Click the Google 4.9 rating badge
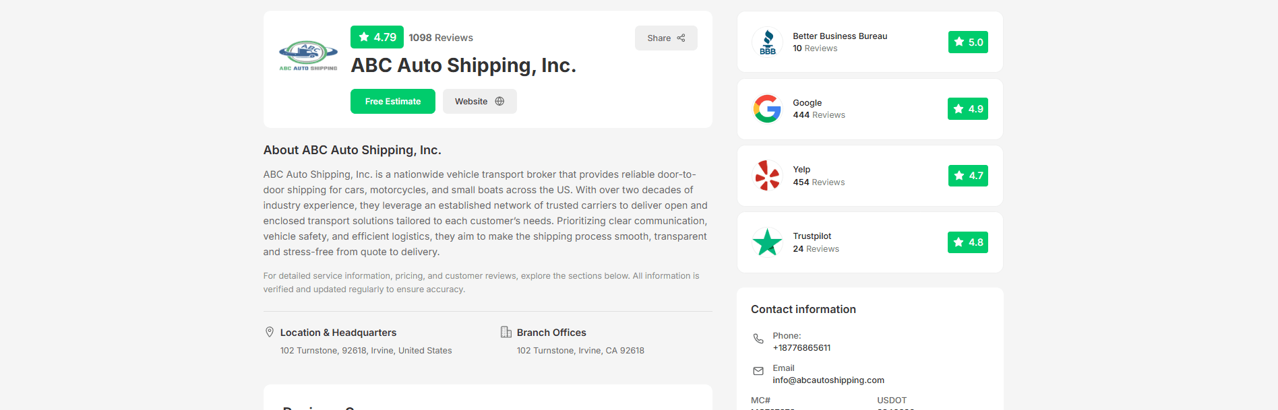1278x410 pixels. [x=968, y=108]
